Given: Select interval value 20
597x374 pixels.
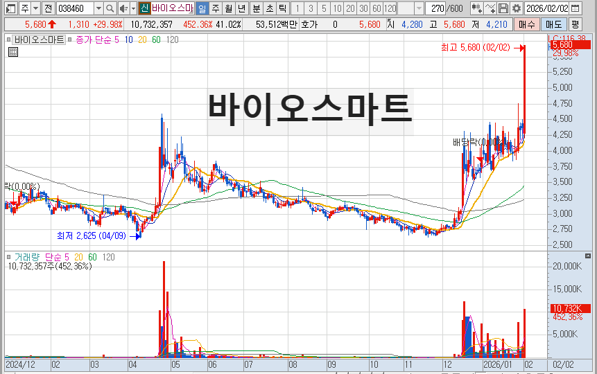Looking at the screenshot, I should (x=350, y=8).
